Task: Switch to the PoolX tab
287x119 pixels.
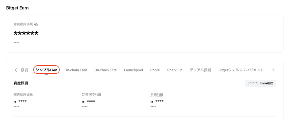Action: pyautogui.click(x=155, y=70)
